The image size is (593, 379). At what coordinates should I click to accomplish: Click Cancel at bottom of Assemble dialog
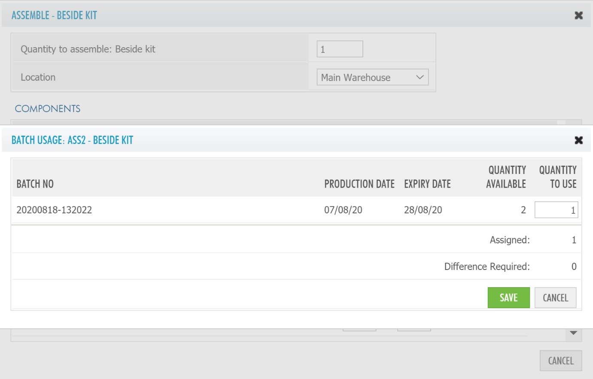(x=560, y=361)
